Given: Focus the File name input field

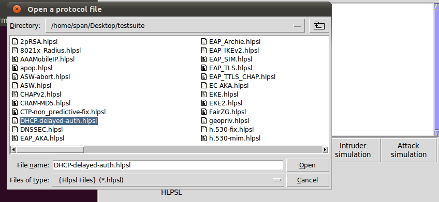Looking at the screenshot, I should point(168,165).
